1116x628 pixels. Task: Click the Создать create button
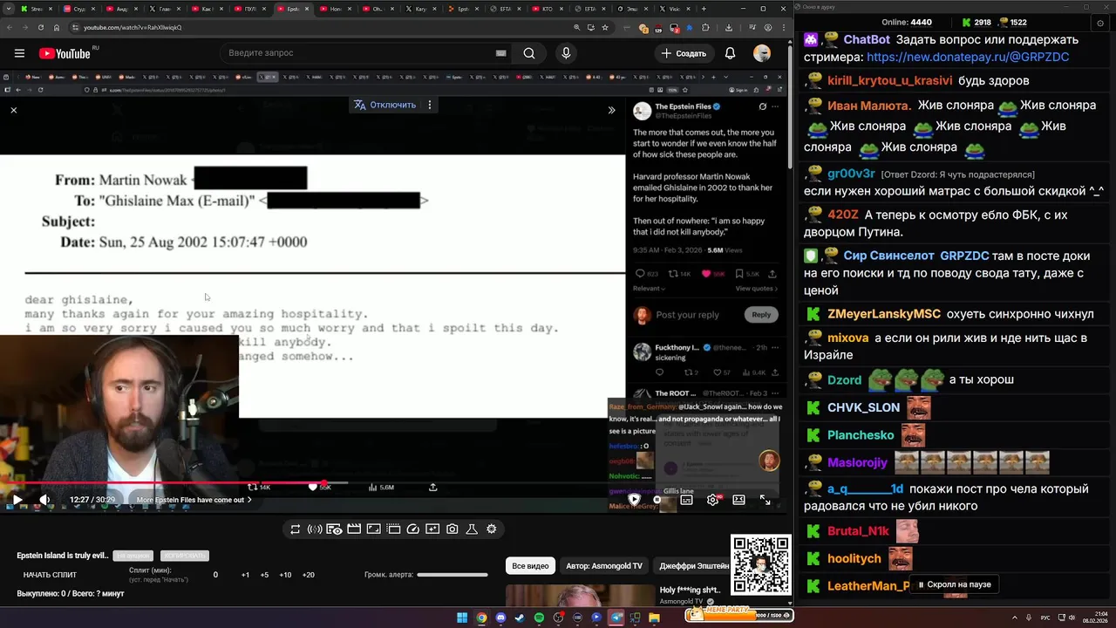684,53
